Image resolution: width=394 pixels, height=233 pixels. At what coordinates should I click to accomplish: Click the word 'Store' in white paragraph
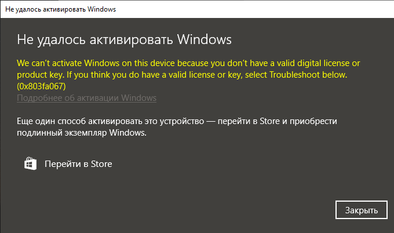pyautogui.click(x=269, y=121)
